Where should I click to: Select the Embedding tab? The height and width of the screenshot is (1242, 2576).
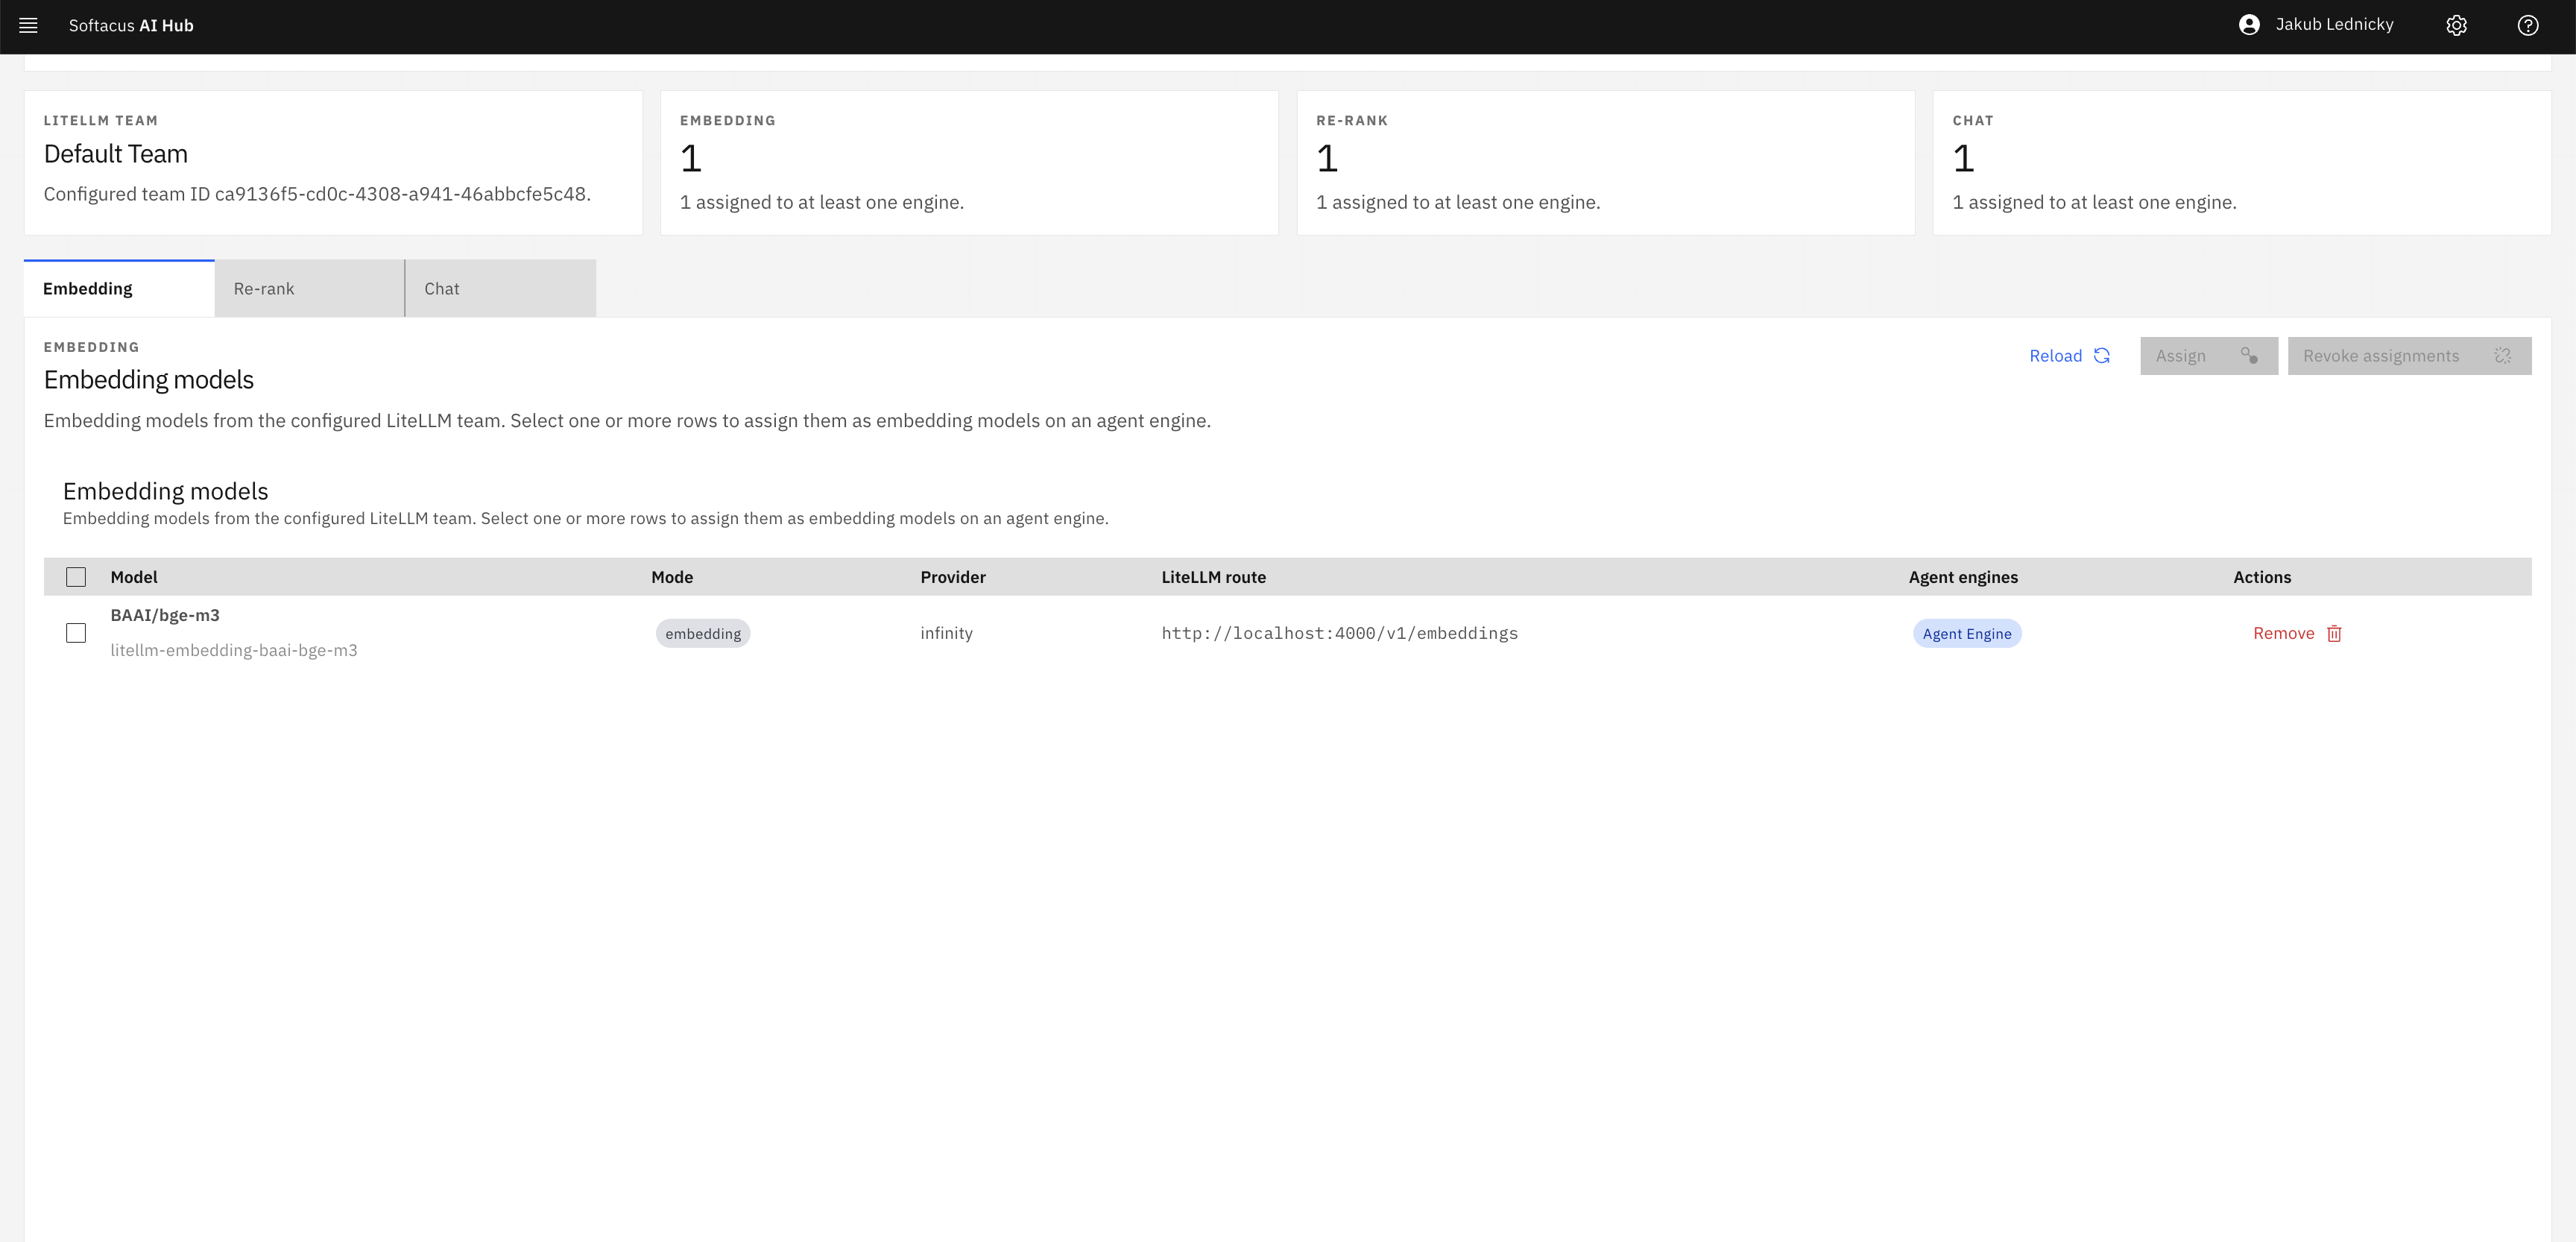tap(119, 289)
